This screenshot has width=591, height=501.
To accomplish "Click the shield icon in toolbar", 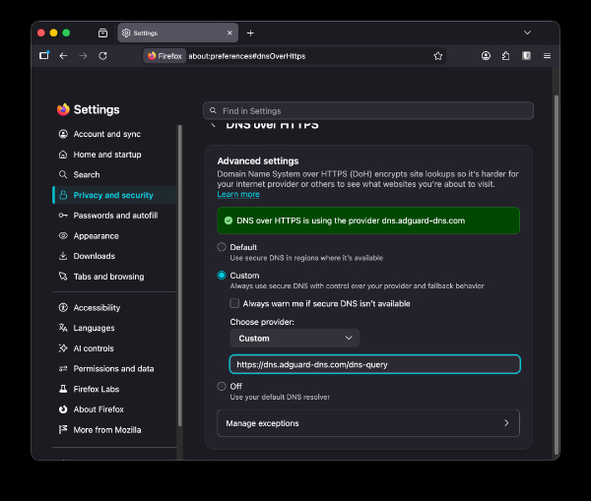I will (527, 56).
